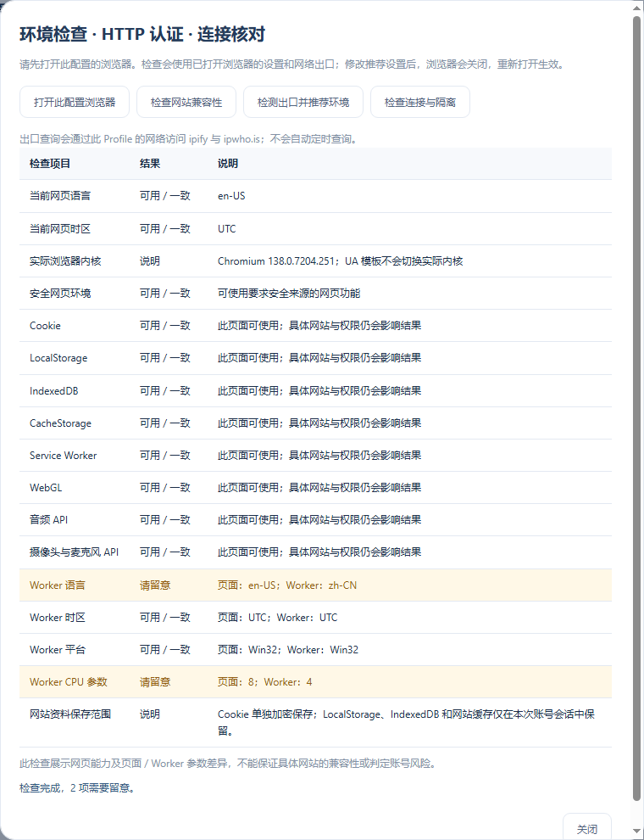Close the dialog with 关闭 button
644x840 pixels.
pyautogui.click(x=586, y=829)
